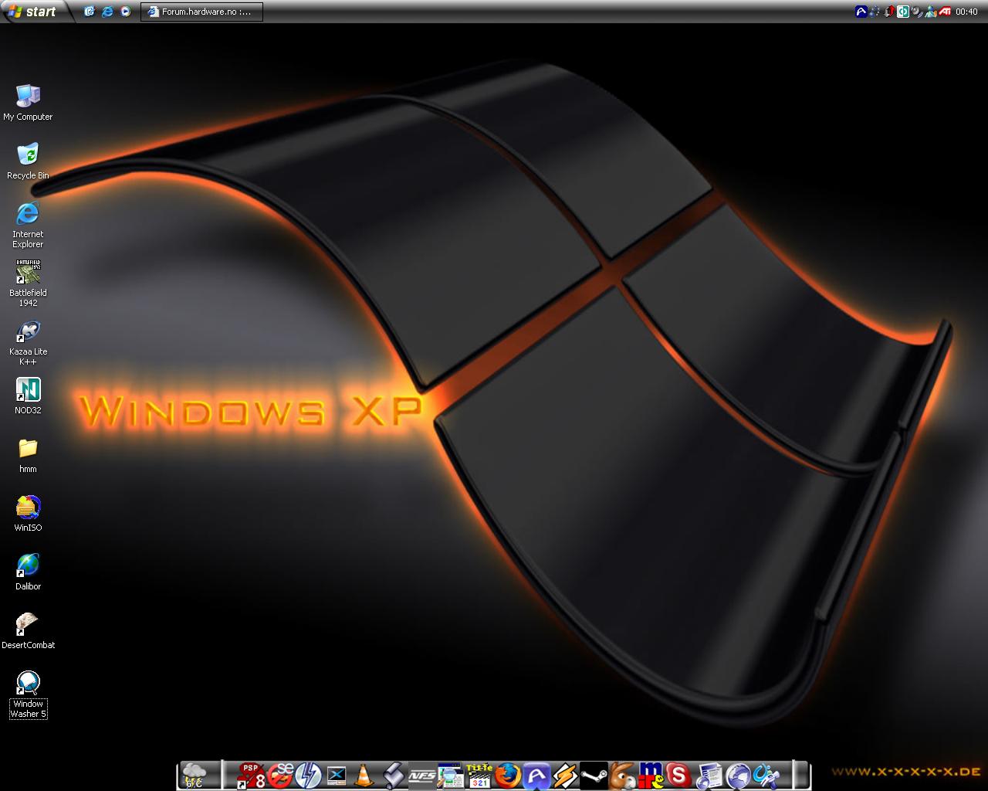The image size is (988, 791).
Task: Open the blue tools icon in dock
Action: [x=766, y=775]
